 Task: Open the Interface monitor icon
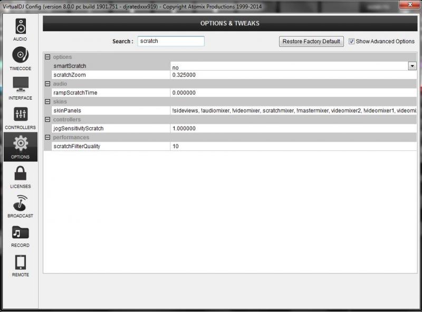point(21,84)
